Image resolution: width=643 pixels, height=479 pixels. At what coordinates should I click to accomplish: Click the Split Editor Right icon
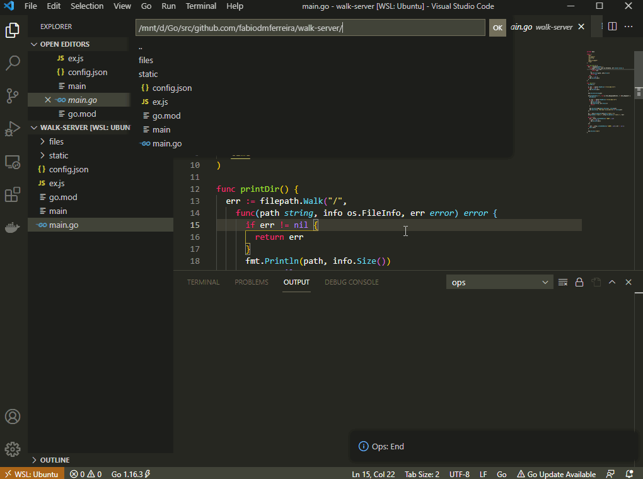coord(612,27)
